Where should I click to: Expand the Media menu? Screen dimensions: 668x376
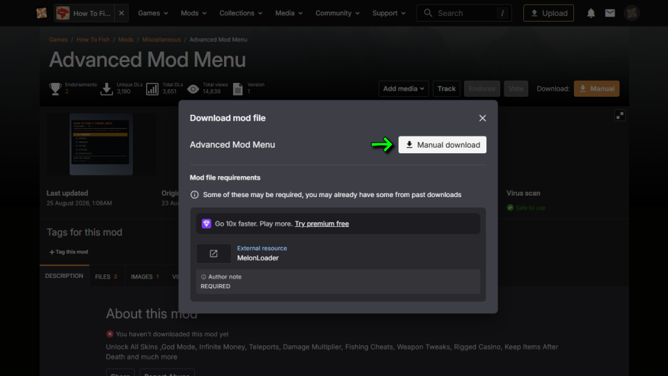[x=289, y=13]
